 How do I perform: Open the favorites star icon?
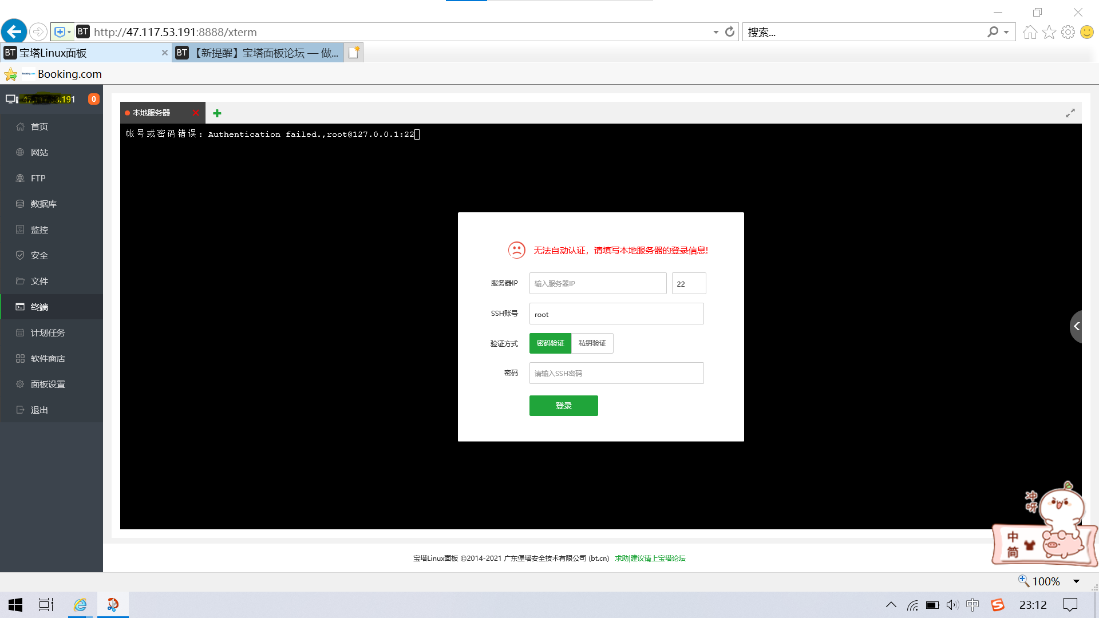1049,32
